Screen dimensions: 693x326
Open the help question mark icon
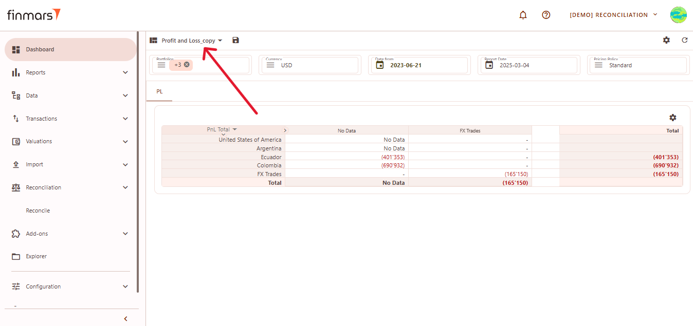[x=546, y=15]
